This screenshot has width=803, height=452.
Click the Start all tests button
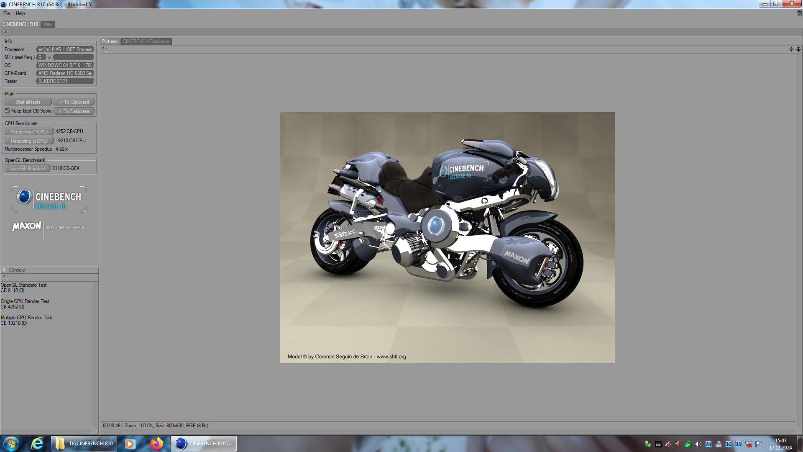click(x=28, y=102)
